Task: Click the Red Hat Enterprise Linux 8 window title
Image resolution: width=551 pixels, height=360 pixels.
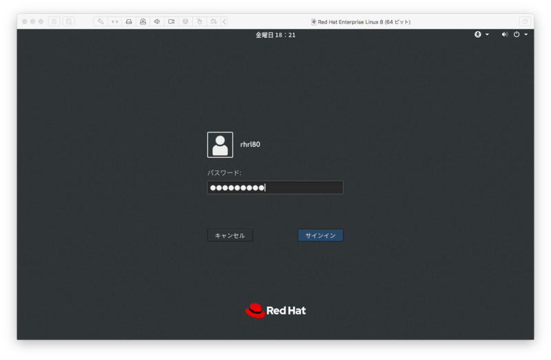Action: pos(364,22)
